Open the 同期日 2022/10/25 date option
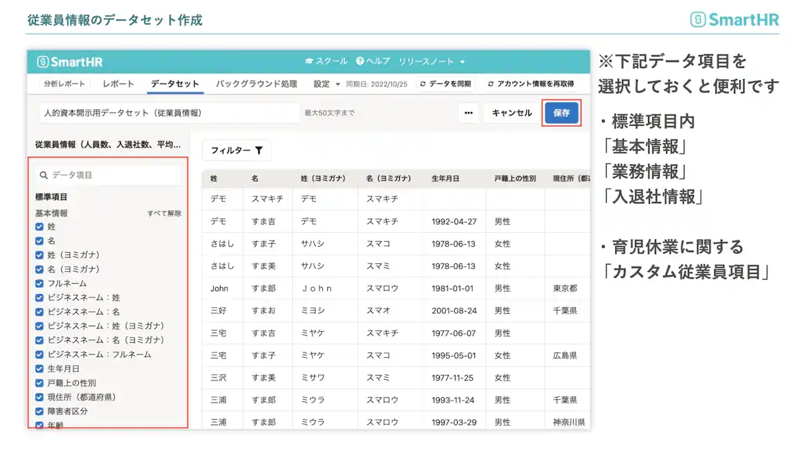This screenshot has width=804, height=452. point(377,84)
